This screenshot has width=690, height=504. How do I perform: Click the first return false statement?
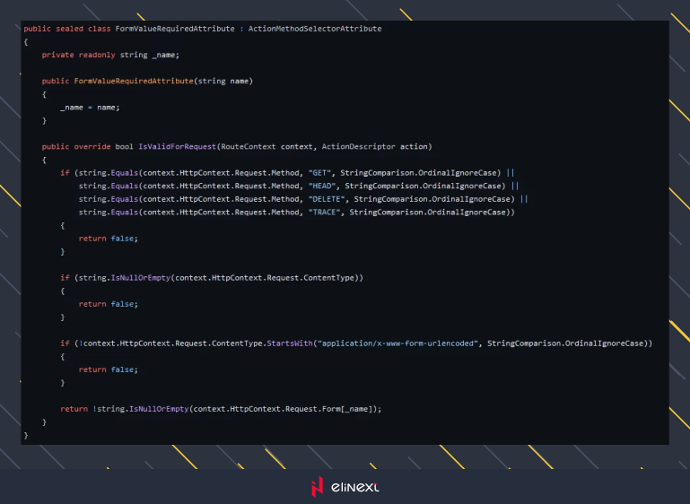108,239
